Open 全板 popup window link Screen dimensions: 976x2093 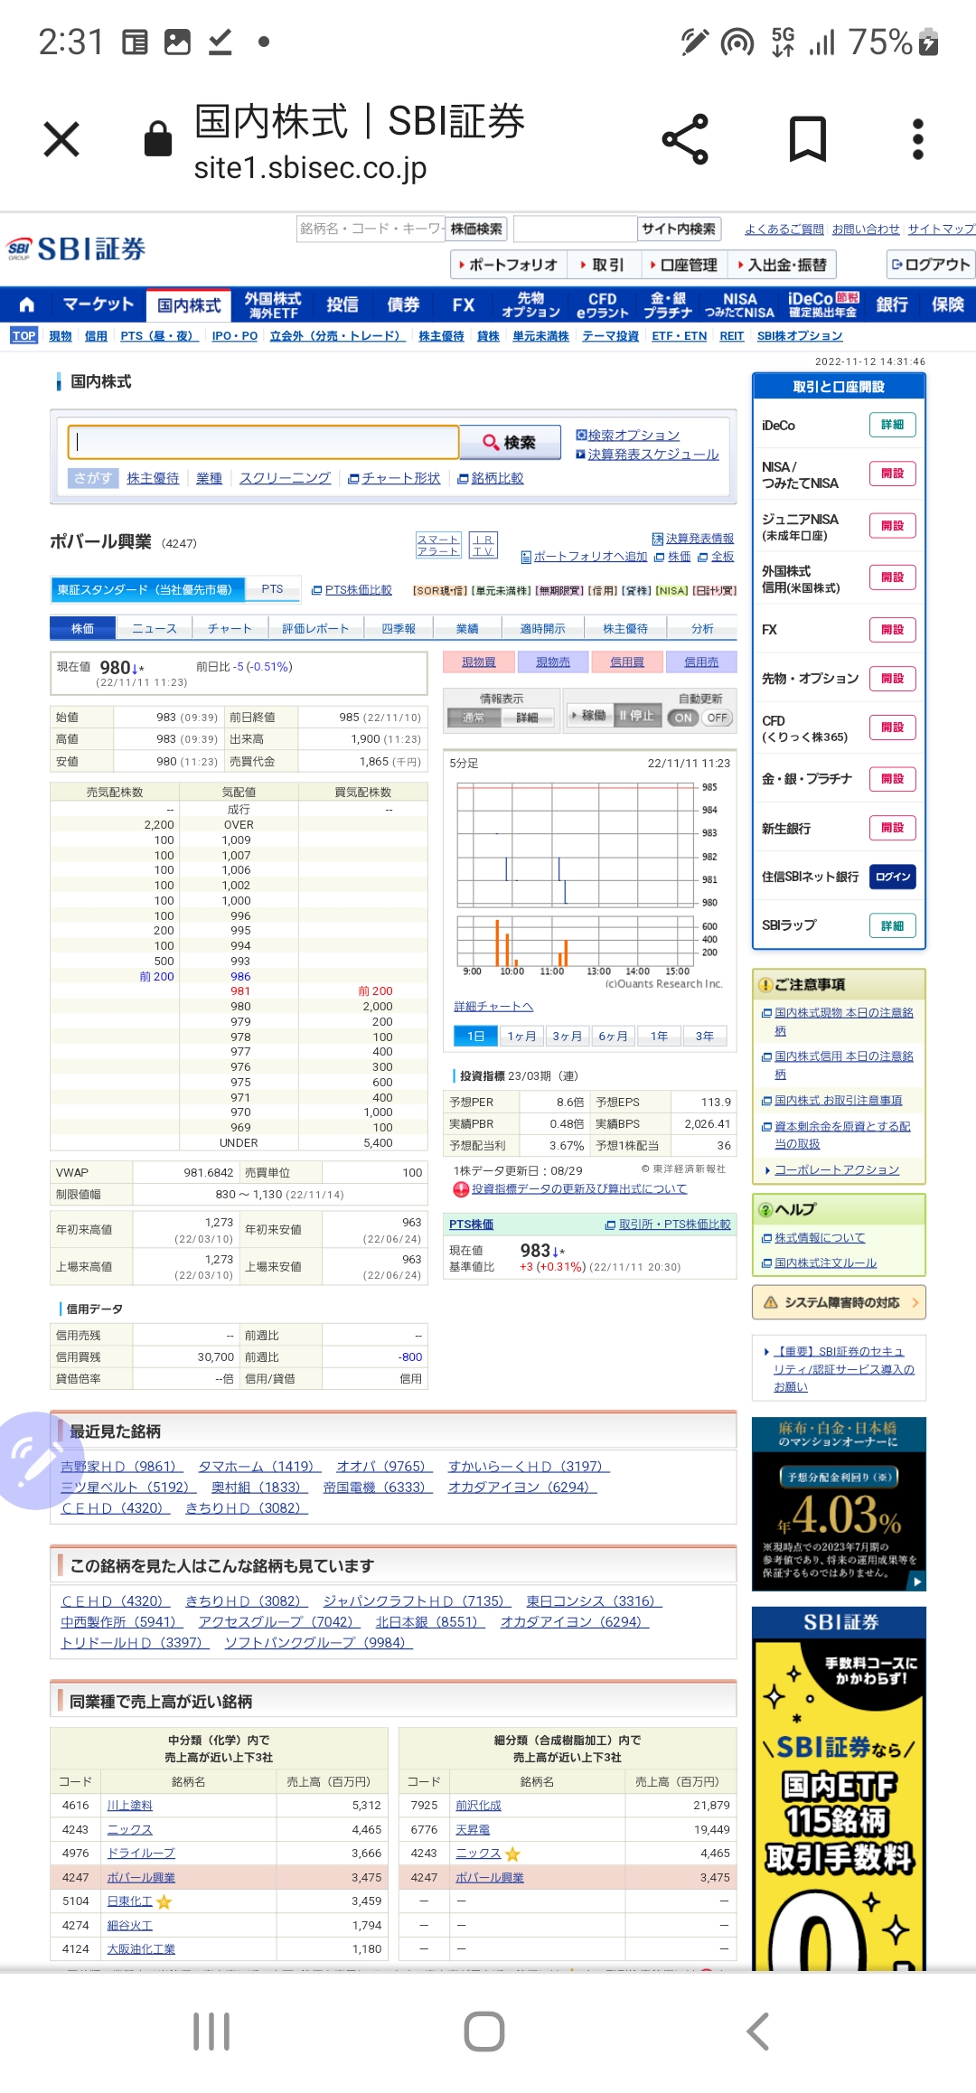716,557
